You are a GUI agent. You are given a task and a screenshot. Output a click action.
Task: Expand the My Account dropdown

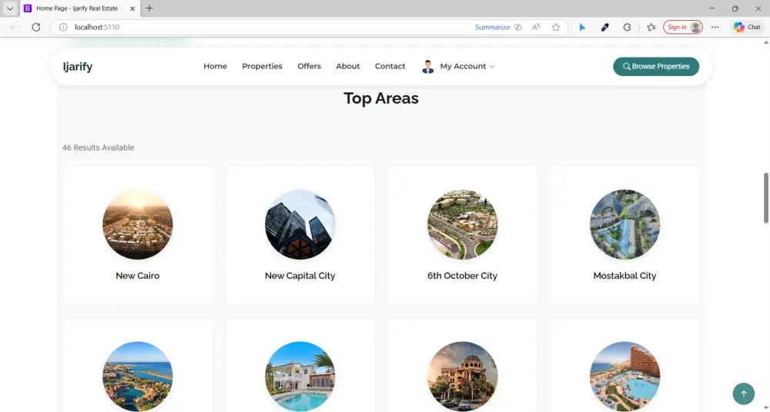[x=457, y=66]
